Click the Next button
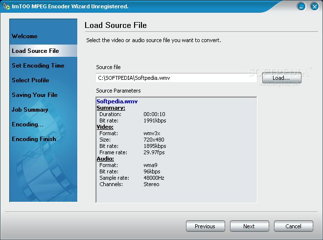Screen dimensions: 323x240 pyautogui.click(x=250, y=226)
